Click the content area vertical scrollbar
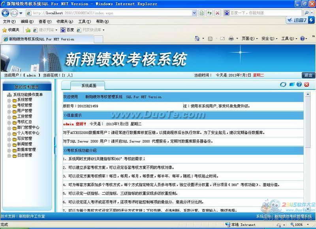The width and height of the screenshot is (316, 229). tap(308, 150)
